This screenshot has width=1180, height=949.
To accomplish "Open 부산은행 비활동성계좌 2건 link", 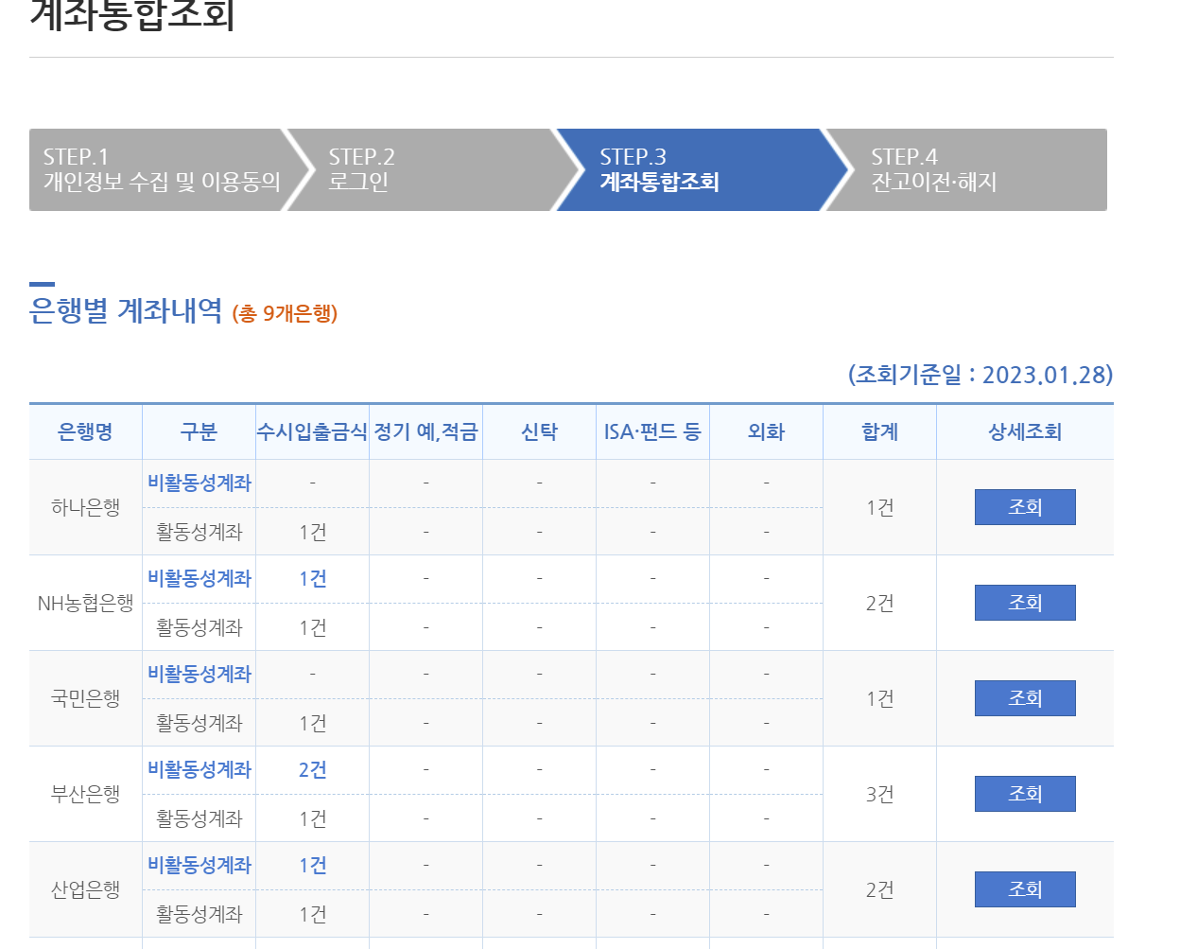I will click(x=312, y=769).
